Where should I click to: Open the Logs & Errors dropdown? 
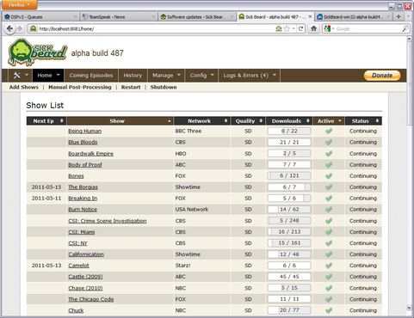tap(250, 76)
